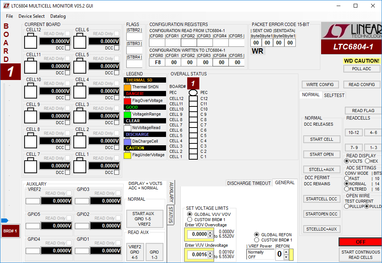Click the blue DisChargeCell legend swatch
The height and width of the screenshot is (263, 382).
point(127,142)
